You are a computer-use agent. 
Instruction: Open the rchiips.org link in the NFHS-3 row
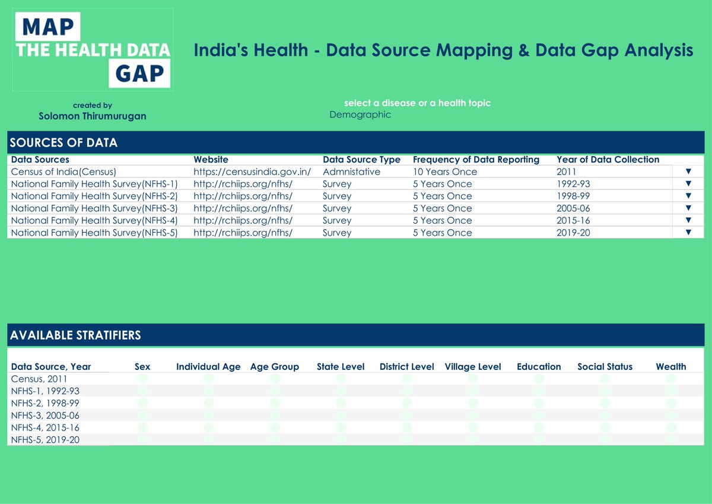(x=243, y=208)
